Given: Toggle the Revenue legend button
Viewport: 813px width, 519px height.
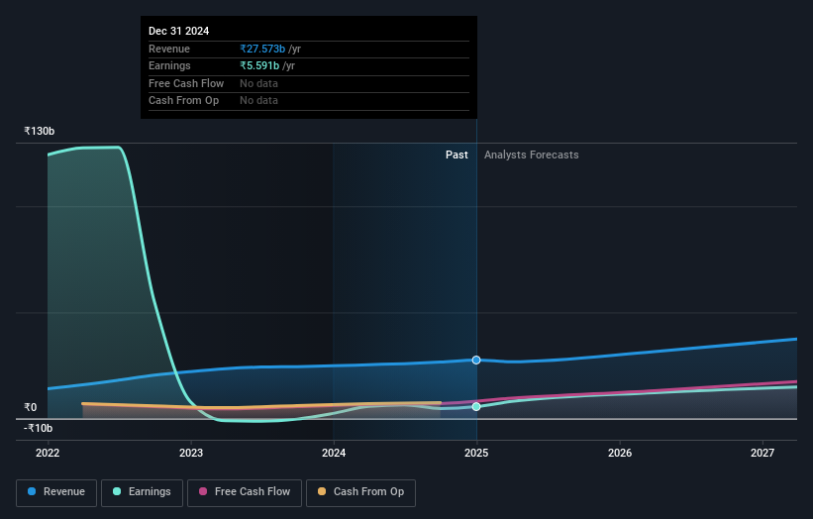Looking at the screenshot, I should 56,492.
